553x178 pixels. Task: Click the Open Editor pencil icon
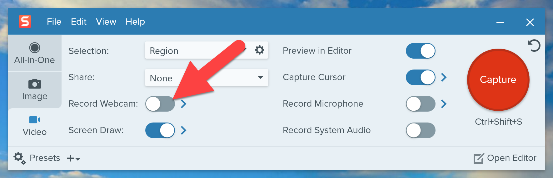coord(478,158)
